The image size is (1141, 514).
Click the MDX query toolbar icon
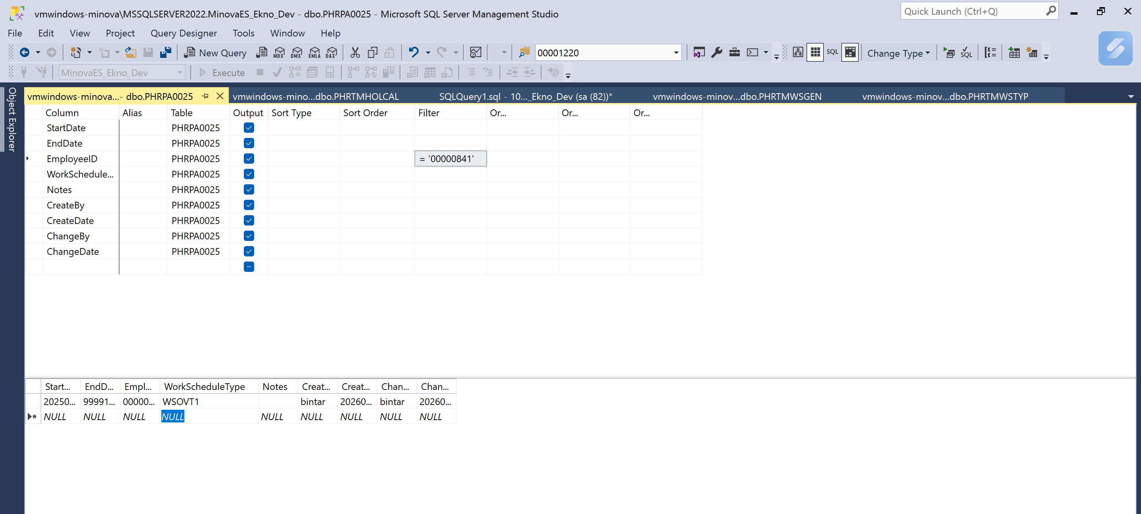[279, 53]
